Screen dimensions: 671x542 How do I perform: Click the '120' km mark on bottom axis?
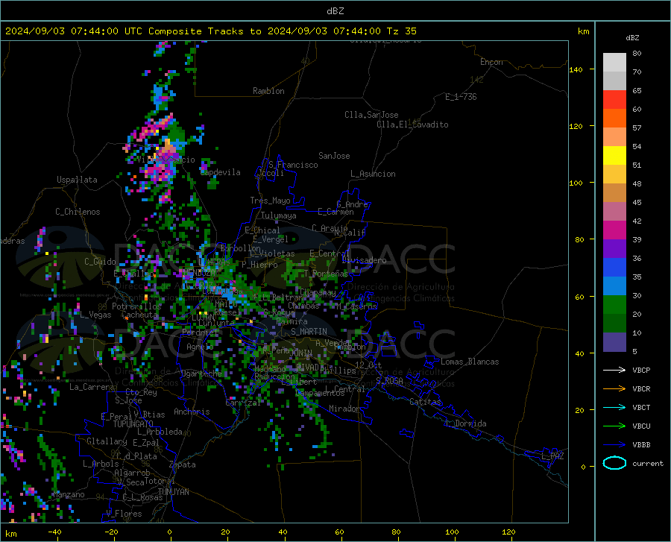point(508,532)
